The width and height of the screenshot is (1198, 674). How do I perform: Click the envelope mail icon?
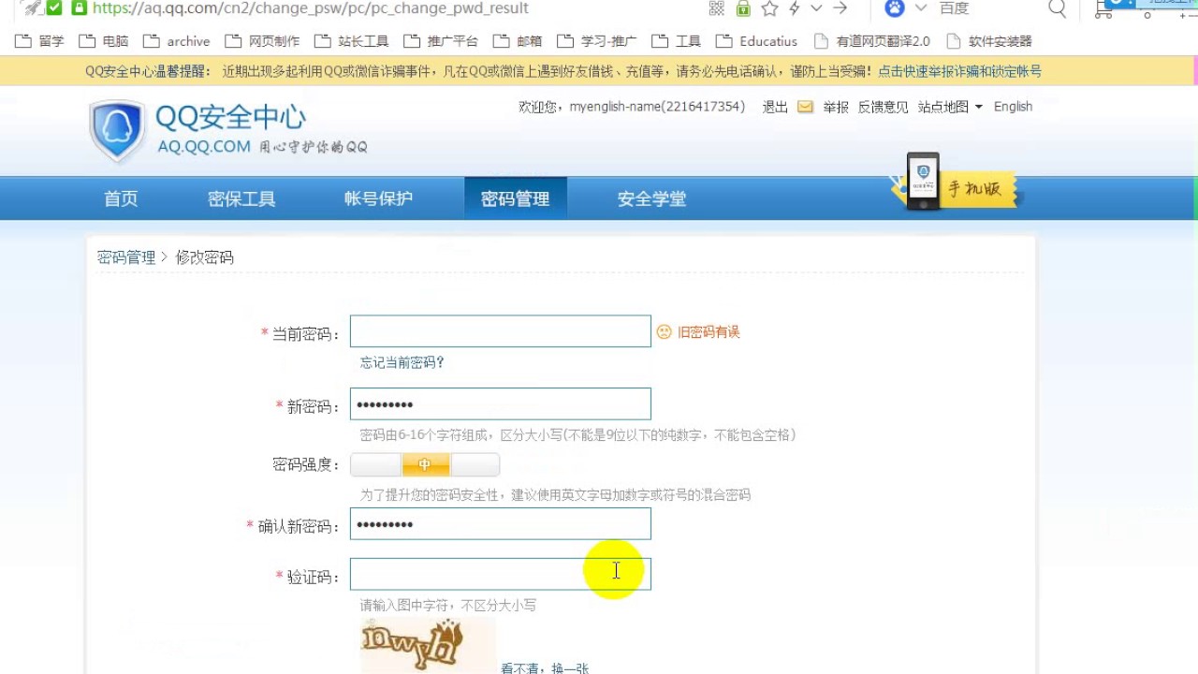805,107
